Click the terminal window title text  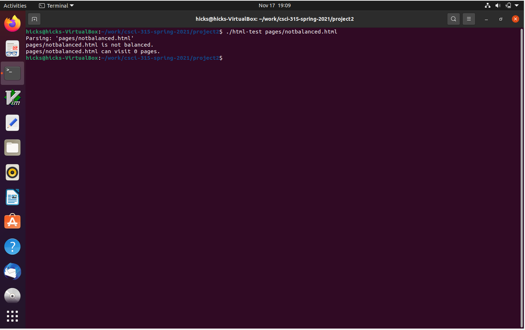275,19
